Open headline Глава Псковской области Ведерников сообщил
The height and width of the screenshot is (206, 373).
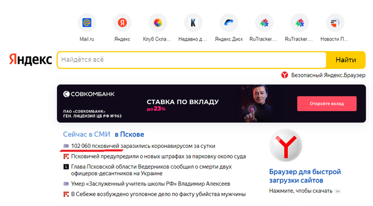(151, 170)
